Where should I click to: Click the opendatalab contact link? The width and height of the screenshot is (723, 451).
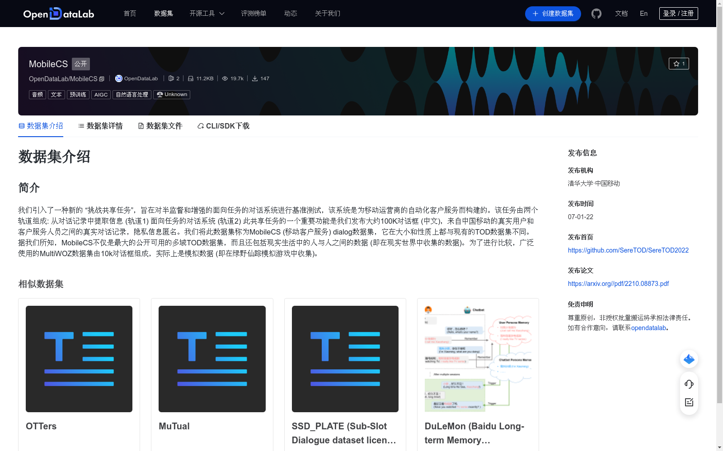click(x=648, y=328)
